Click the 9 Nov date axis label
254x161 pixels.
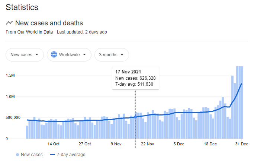(116, 144)
